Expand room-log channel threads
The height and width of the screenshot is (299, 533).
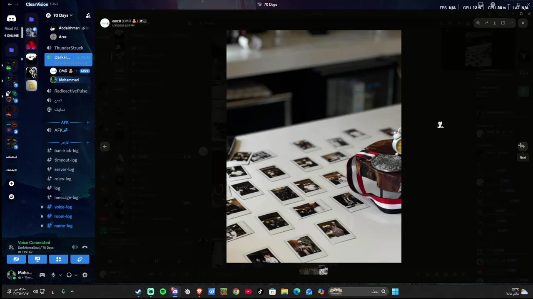[42, 216]
